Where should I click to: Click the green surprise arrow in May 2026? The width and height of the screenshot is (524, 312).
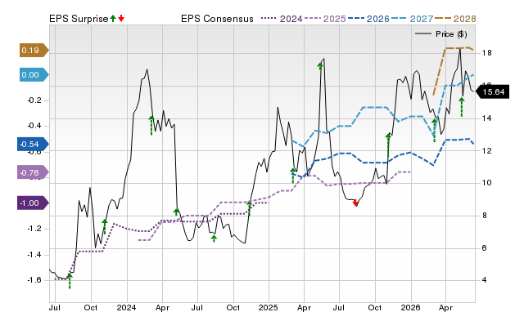click(x=462, y=107)
